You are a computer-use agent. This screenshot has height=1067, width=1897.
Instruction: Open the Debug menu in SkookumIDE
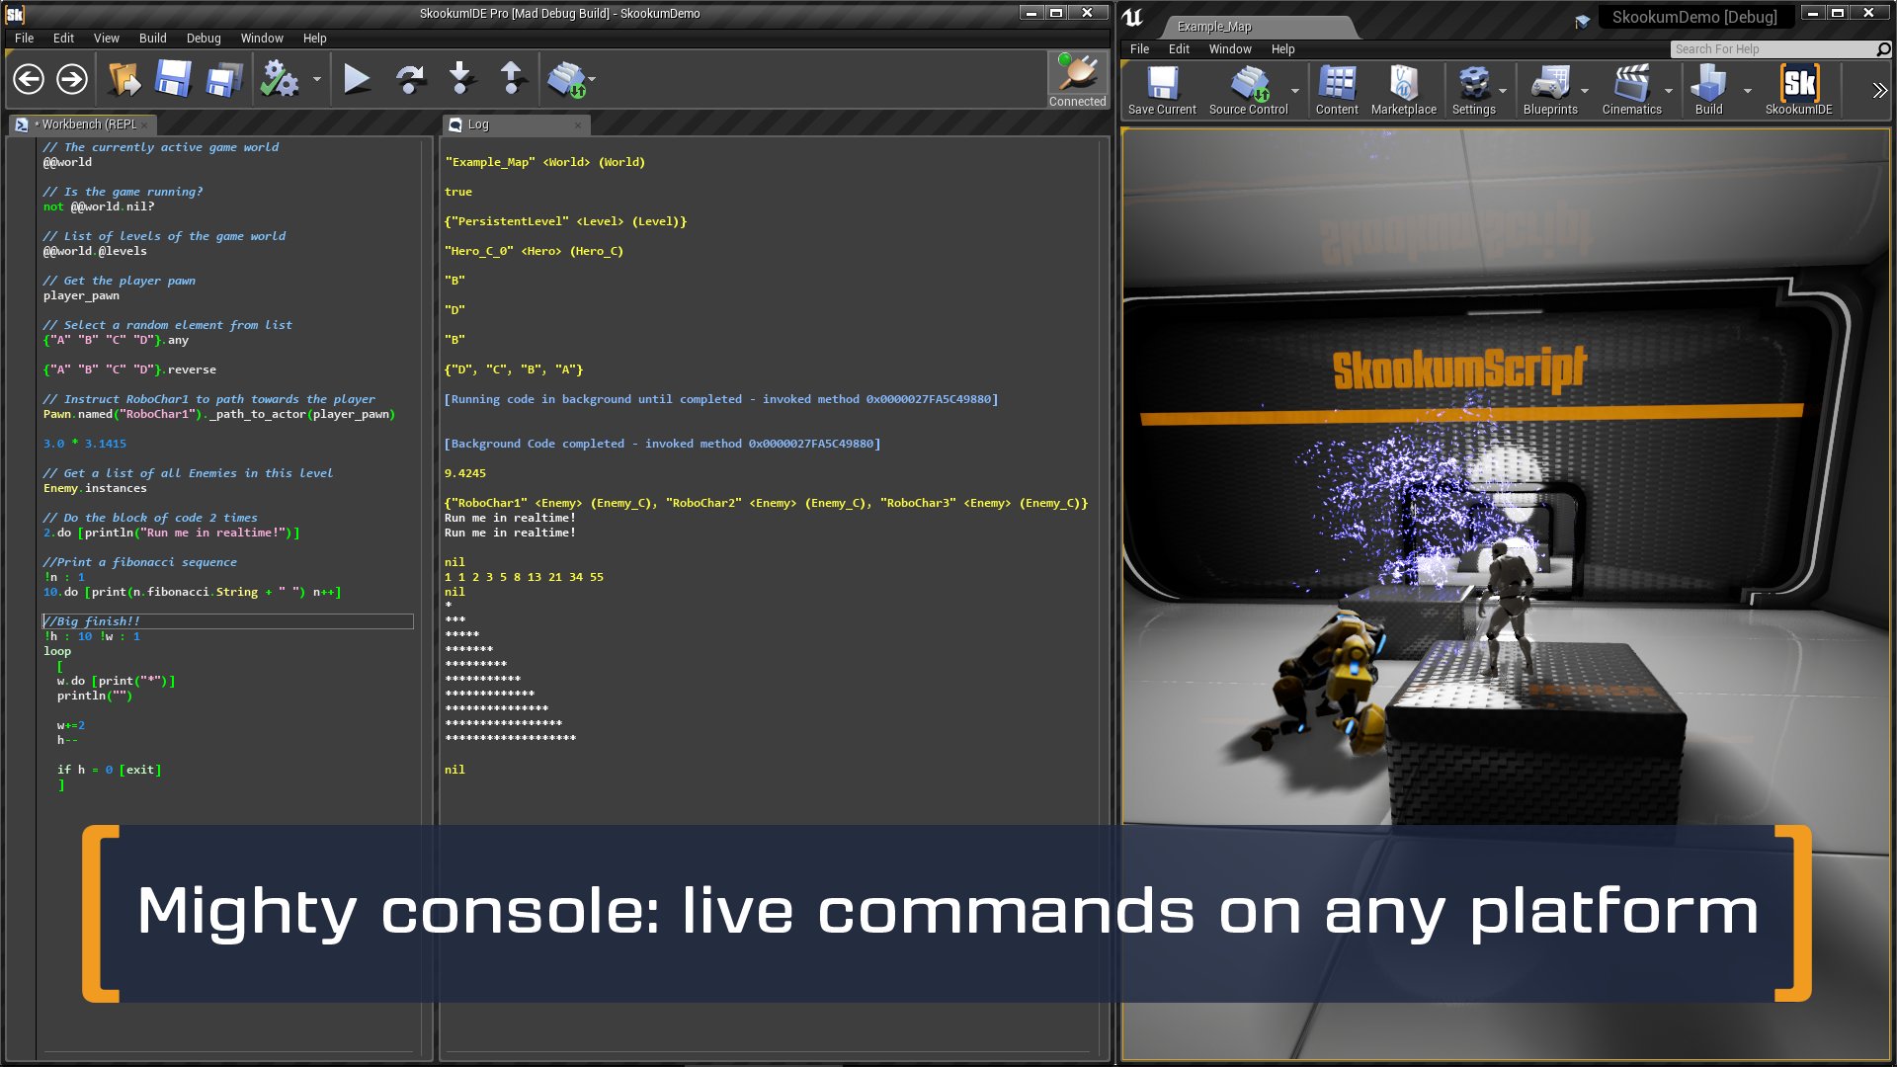[204, 38]
